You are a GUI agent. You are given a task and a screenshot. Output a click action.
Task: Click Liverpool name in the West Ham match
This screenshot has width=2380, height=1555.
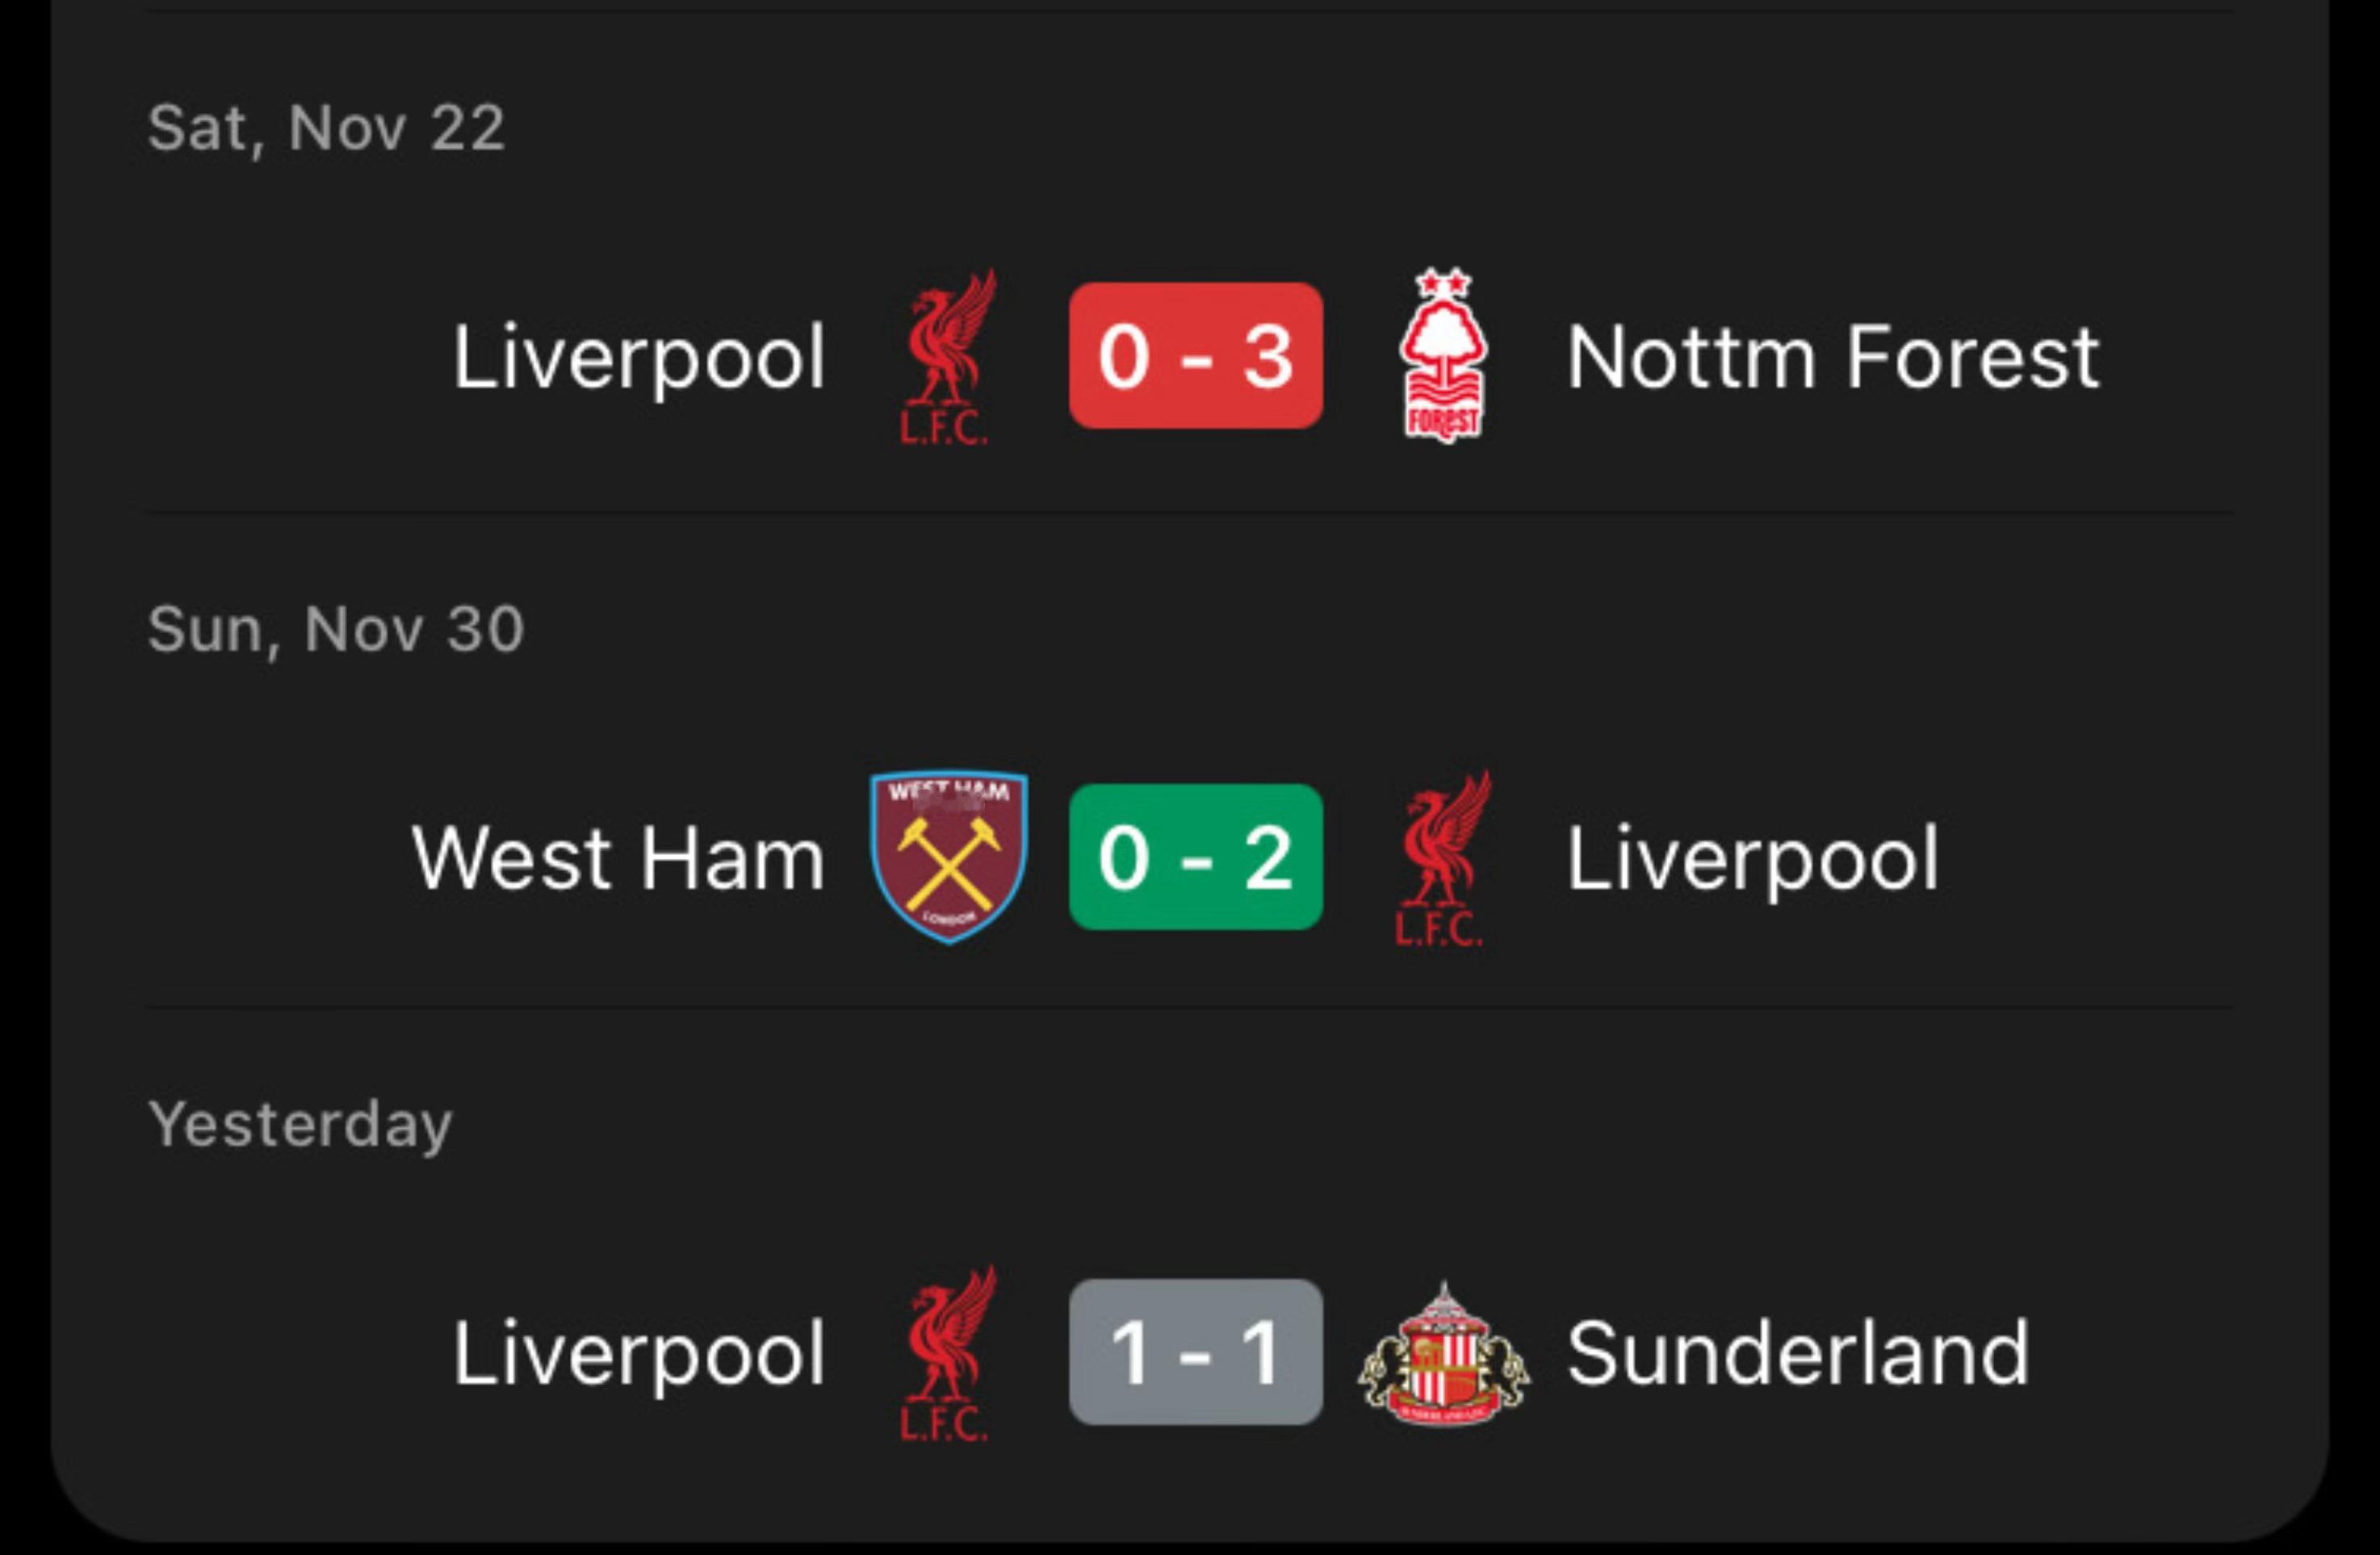pyautogui.click(x=1752, y=859)
